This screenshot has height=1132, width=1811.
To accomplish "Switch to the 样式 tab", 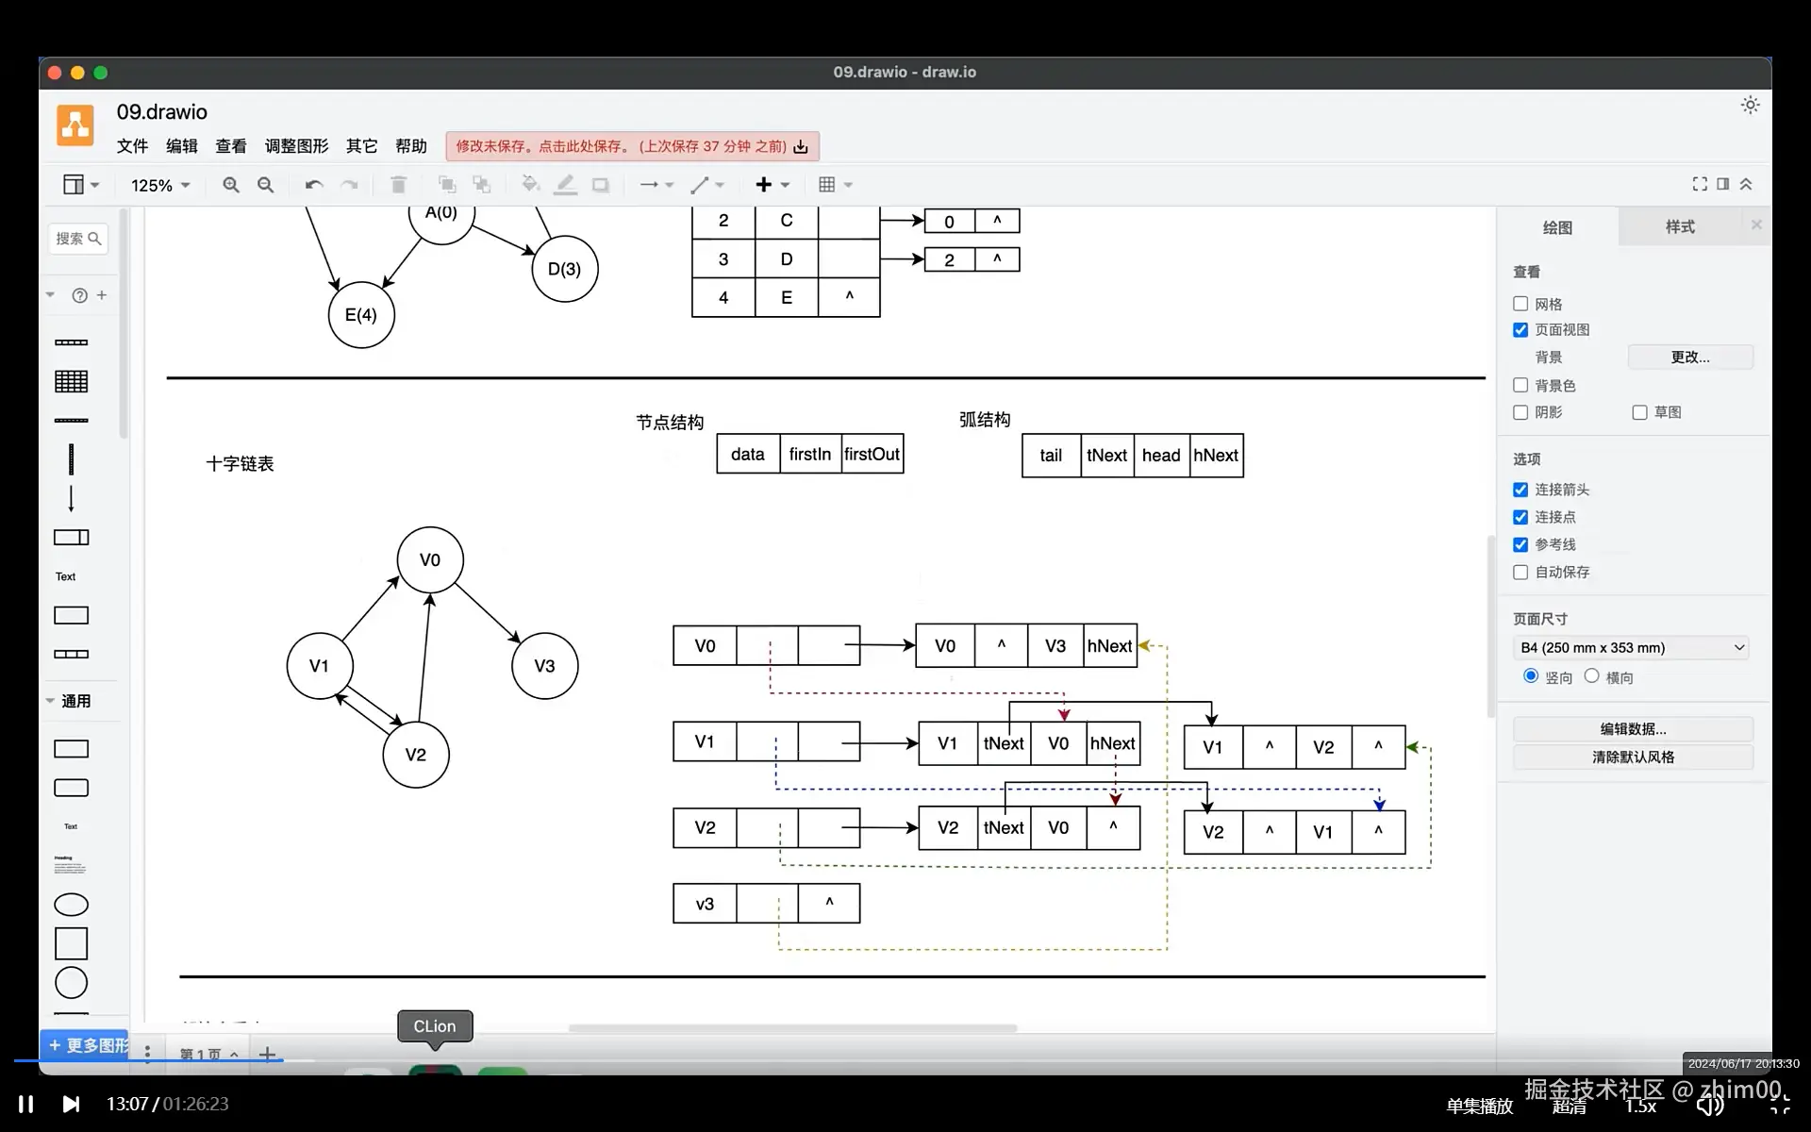I will 1679,227.
